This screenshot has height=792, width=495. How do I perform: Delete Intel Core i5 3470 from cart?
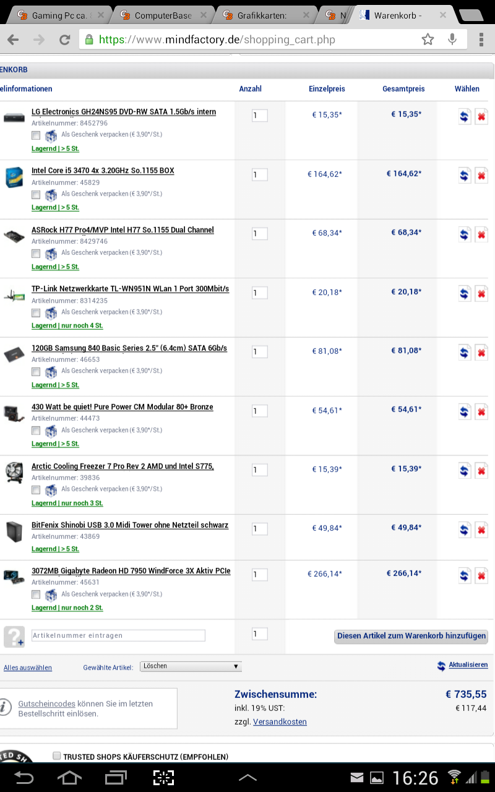(481, 176)
